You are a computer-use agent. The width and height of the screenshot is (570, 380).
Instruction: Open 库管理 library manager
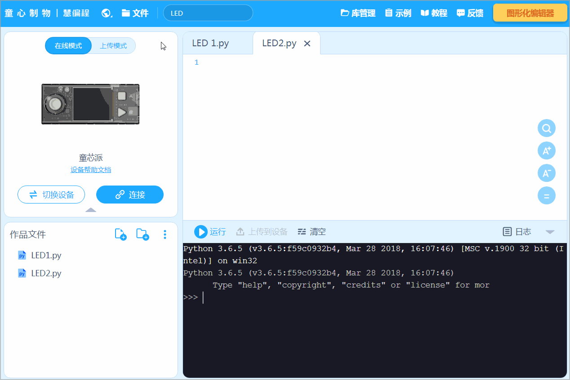(x=358, y=13)
